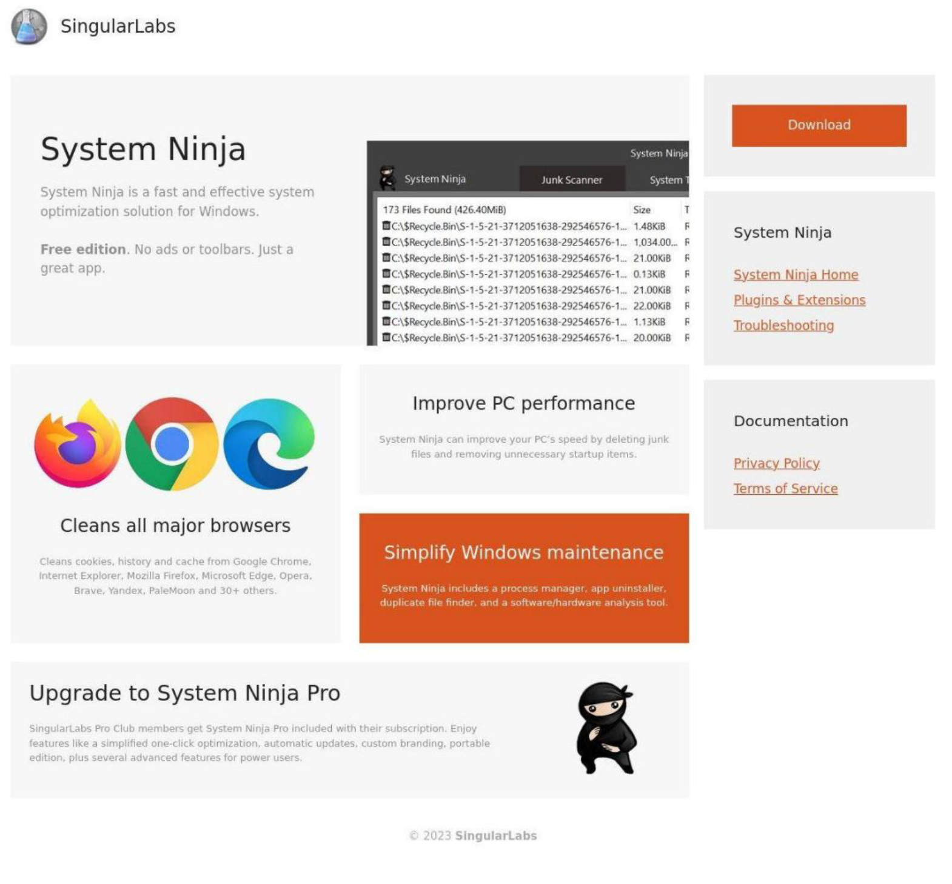Screen dimensions: 952x884
Task: Click the Upgrade to System Ninja Pro heading
Action: click(x=185, y=693)
